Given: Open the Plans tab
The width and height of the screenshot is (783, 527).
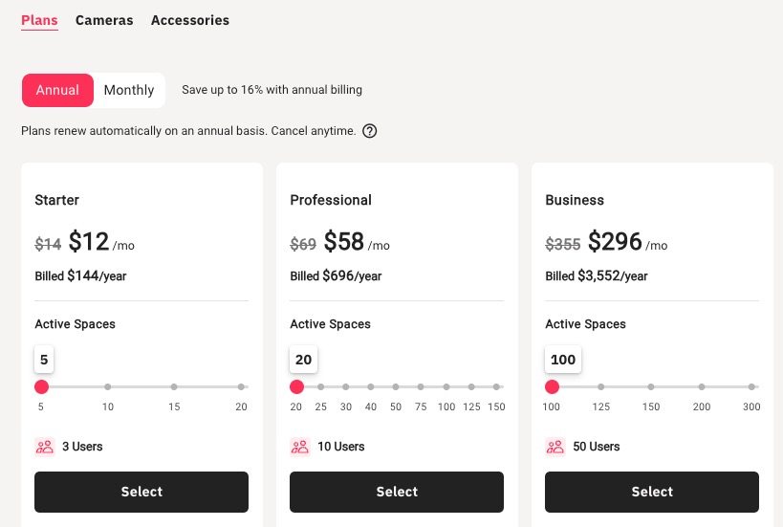Looking at the screenshot, I should coord(39,20).
